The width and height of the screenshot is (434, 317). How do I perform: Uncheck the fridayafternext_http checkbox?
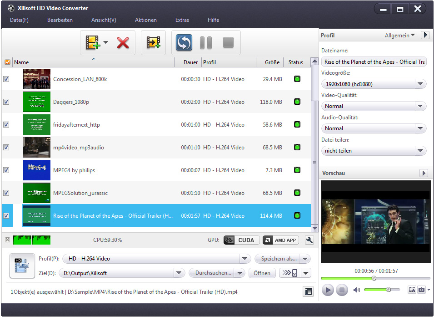tap(6, 124)
